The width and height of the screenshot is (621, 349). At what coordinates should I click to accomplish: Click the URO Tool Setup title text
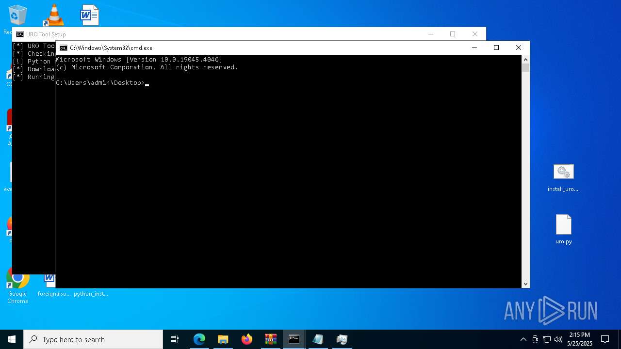(x=46, y=34)
